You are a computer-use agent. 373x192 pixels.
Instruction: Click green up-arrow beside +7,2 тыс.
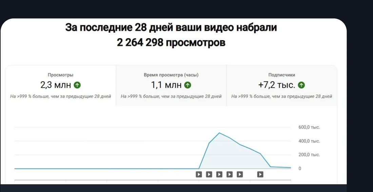coord(301,85)
